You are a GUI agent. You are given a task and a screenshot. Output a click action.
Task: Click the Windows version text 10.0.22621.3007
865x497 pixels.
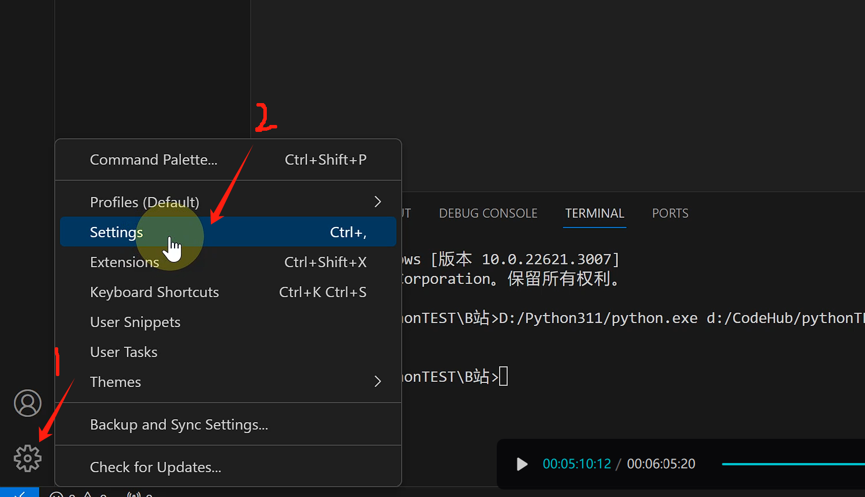tap(546, 260)
